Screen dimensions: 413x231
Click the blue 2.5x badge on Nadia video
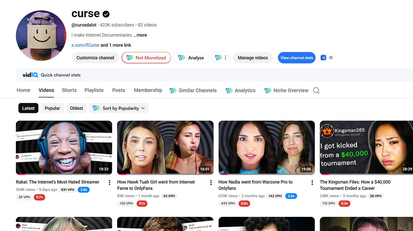(x=292, y=196)
